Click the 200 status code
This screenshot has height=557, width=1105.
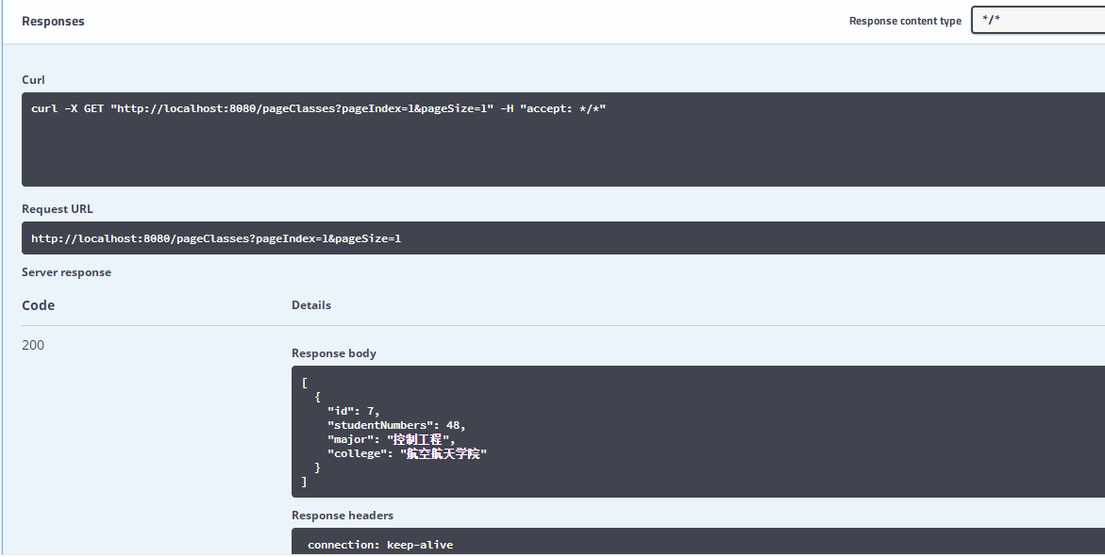pos(32,345)
